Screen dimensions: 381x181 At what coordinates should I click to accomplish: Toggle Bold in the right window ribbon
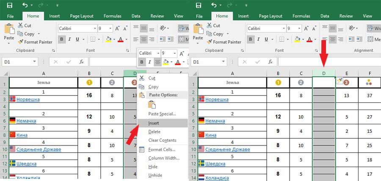251,39
